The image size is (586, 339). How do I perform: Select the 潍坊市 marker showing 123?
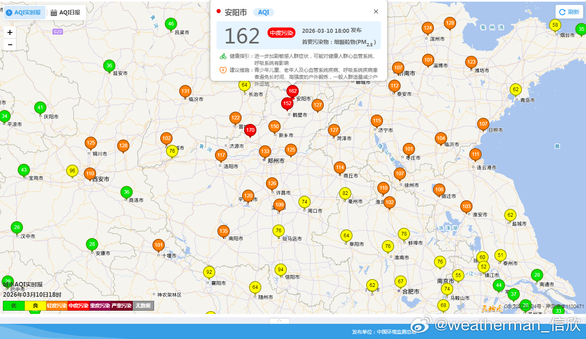471,63
